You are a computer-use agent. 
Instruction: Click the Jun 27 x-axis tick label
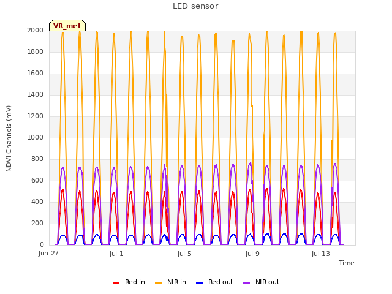pyautogui.click(x=48, y=253)
